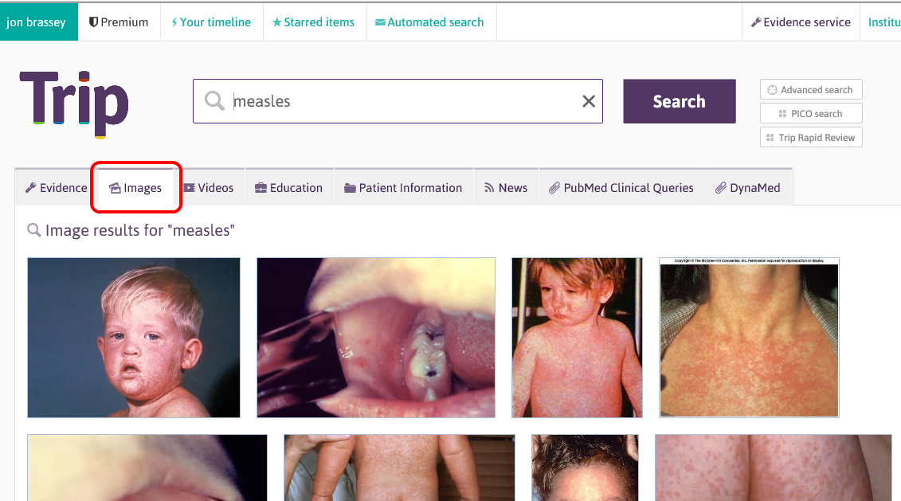Clear the search field with X icon
901x501 pixels.
588,101
